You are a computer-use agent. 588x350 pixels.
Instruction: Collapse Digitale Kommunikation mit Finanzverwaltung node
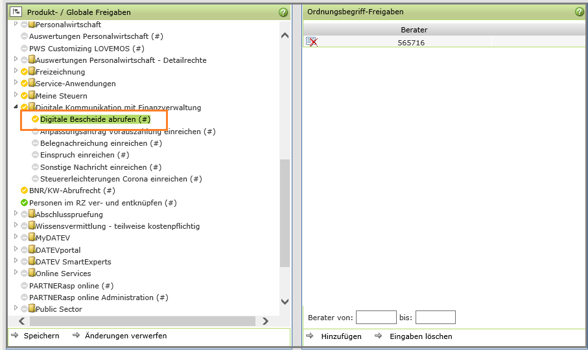click(16, 106)
